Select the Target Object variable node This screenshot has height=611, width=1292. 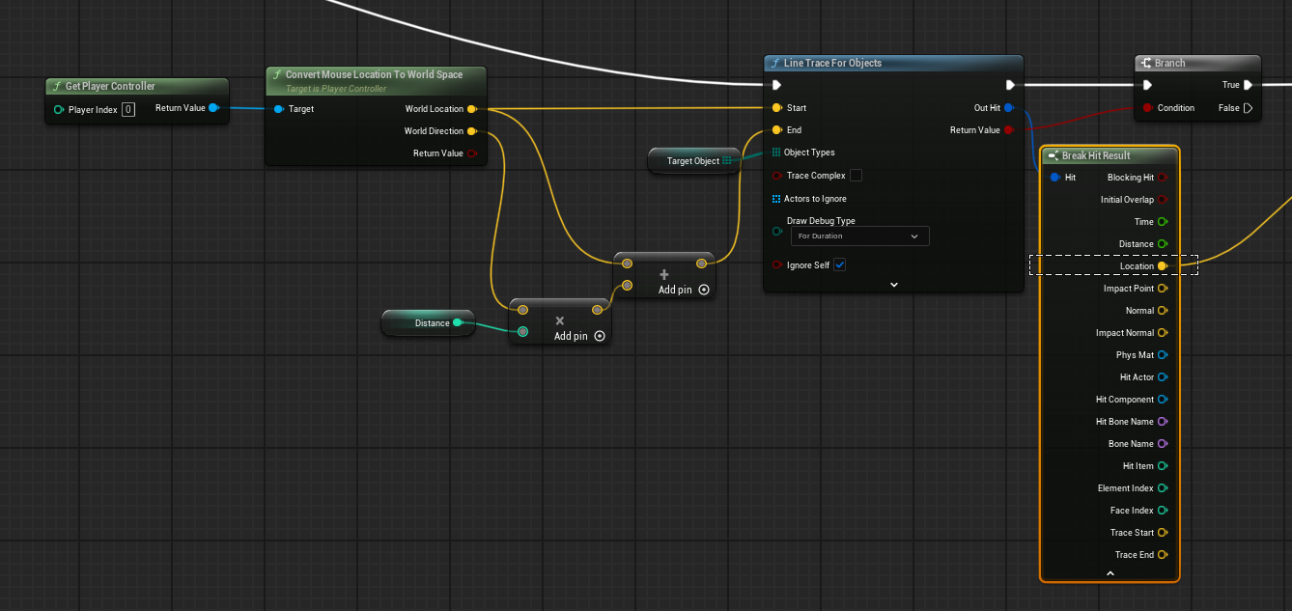tap(692, 161)
